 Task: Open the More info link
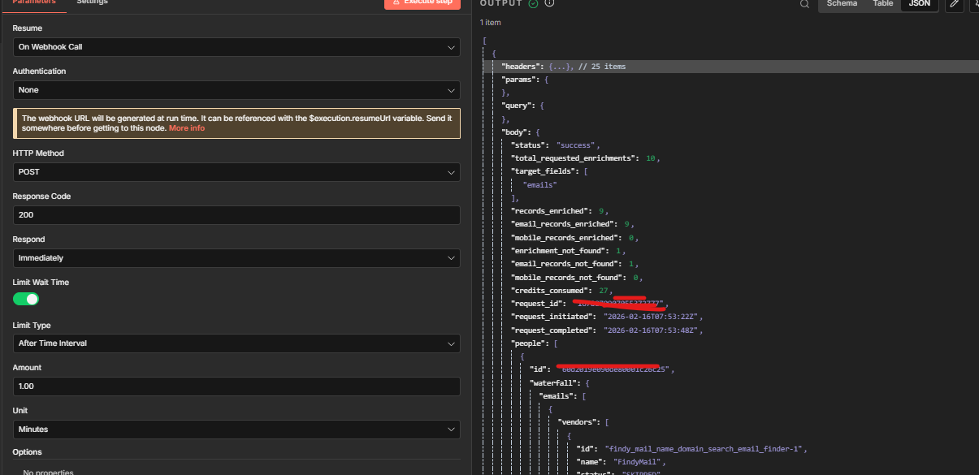coord(187,128)
